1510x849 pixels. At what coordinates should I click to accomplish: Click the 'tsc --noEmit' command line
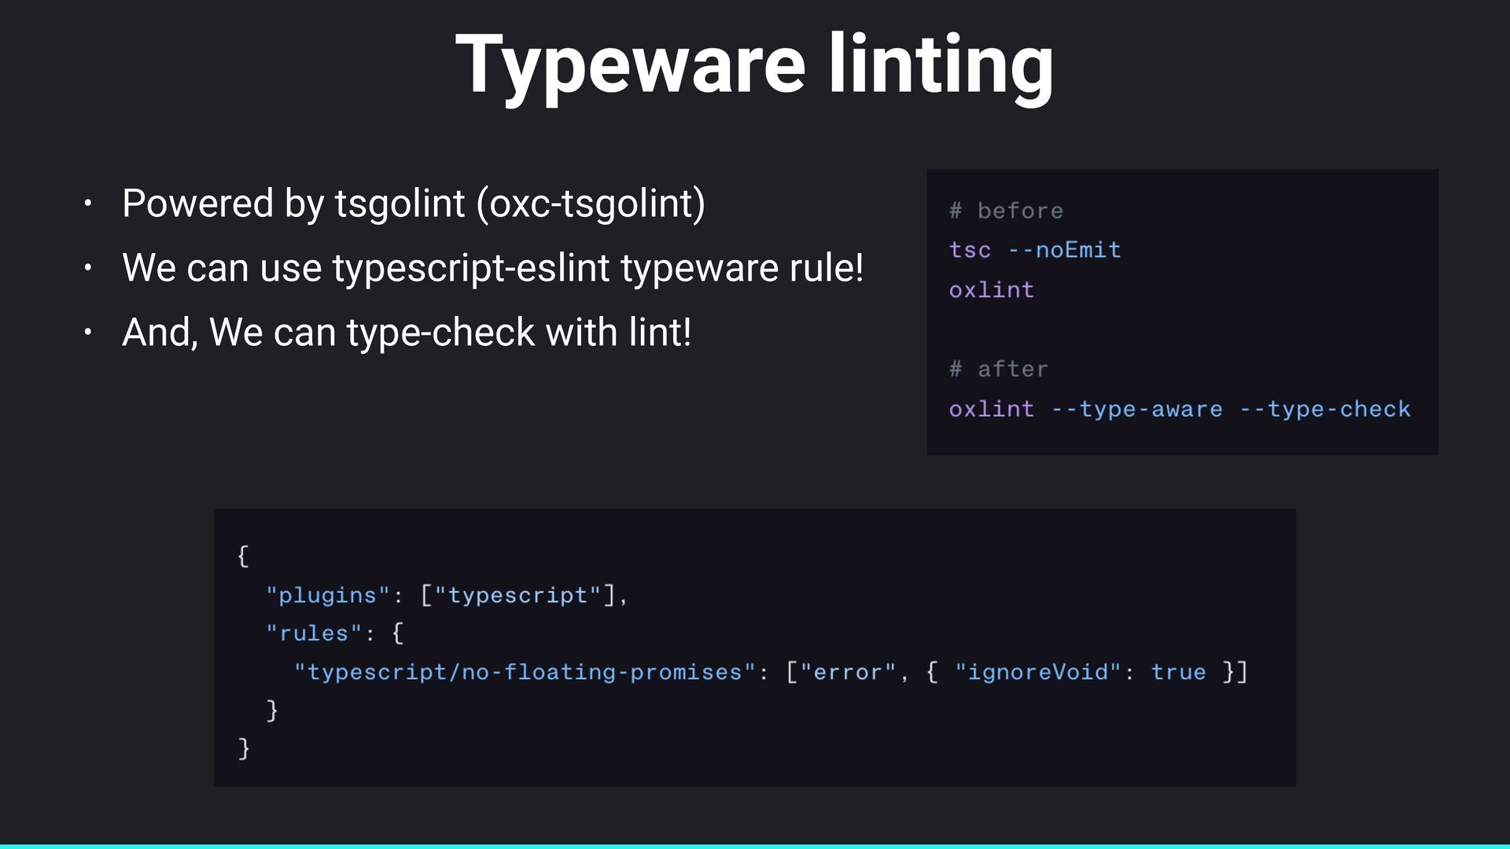1034,250
